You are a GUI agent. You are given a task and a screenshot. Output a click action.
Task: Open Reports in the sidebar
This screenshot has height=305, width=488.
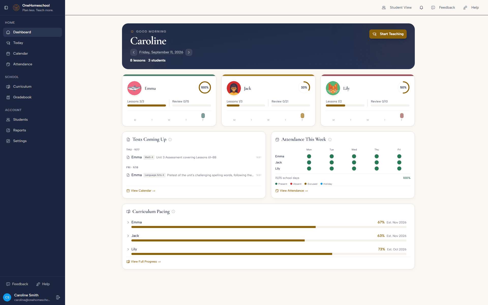point(33,130)
